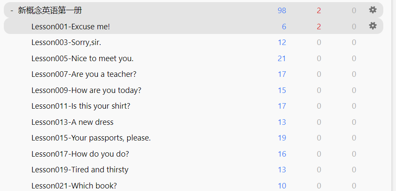Open options gear for 新概念英语第一册 deck
The height and width of the screenshot is (191, 396).
coord(373,10)
